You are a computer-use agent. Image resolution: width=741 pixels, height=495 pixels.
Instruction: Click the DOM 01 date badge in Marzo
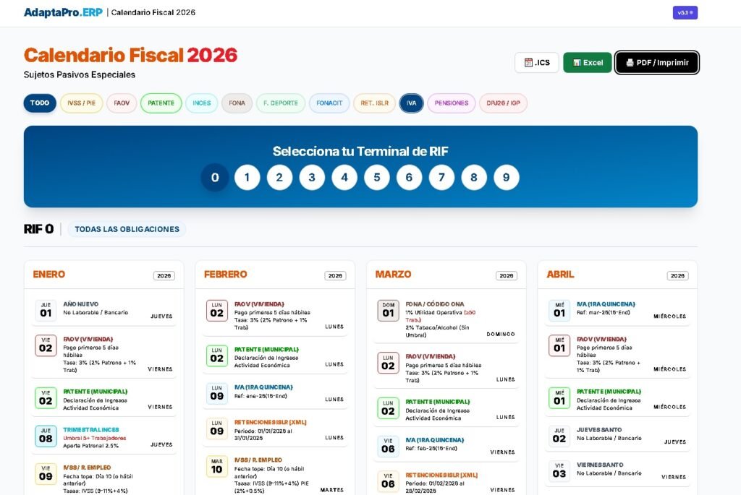point(388,310)
